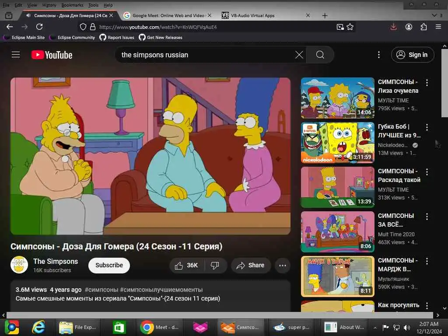Close the Google Meet tab
The width and height of the screenshot is (448, 336).
pos(210,15)
